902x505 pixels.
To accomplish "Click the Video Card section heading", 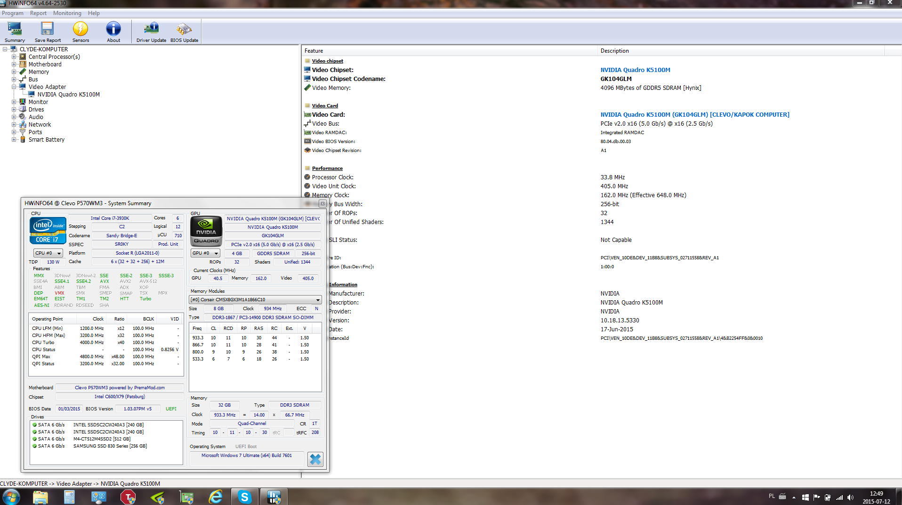I will click(325, 106).
